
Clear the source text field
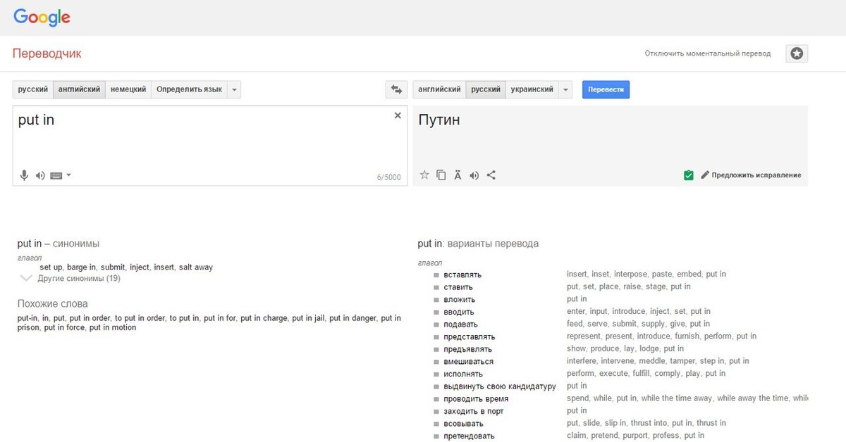(398, 115)
